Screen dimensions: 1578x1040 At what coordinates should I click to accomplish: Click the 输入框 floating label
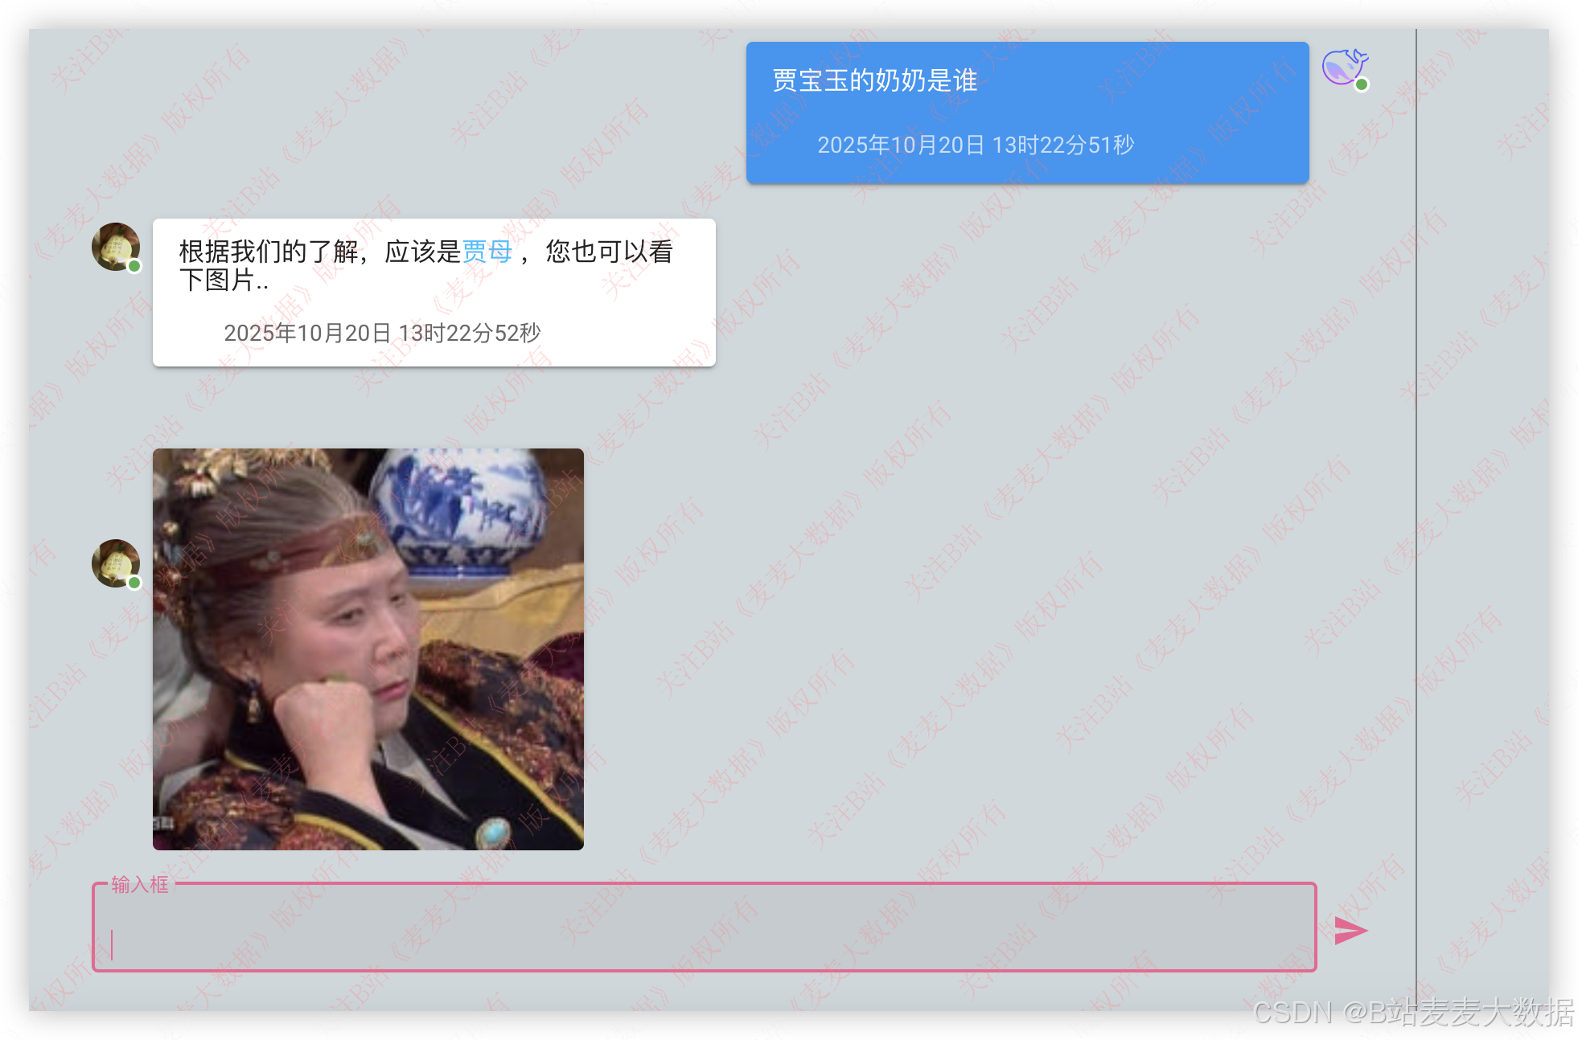pos(140,885)
